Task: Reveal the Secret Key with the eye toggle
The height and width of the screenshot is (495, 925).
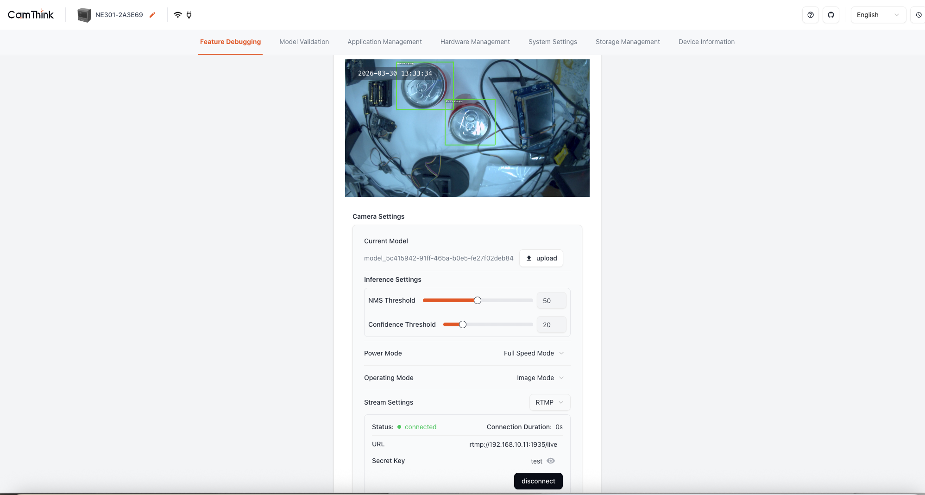Action: click(x=550, y=461)
